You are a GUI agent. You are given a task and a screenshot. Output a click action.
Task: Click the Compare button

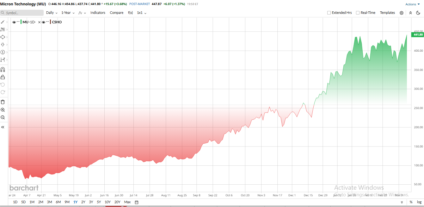(117, 13)
